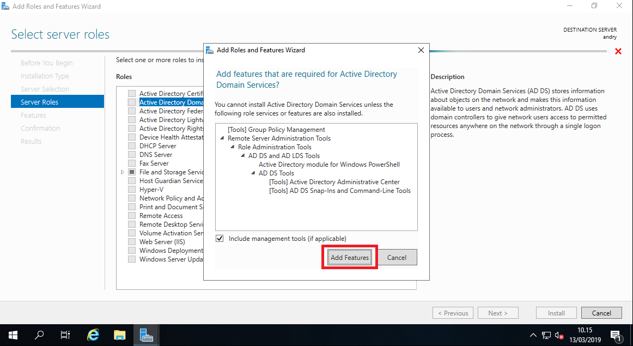Check the Active Directory Lightweight checkbox

point(132,119)
